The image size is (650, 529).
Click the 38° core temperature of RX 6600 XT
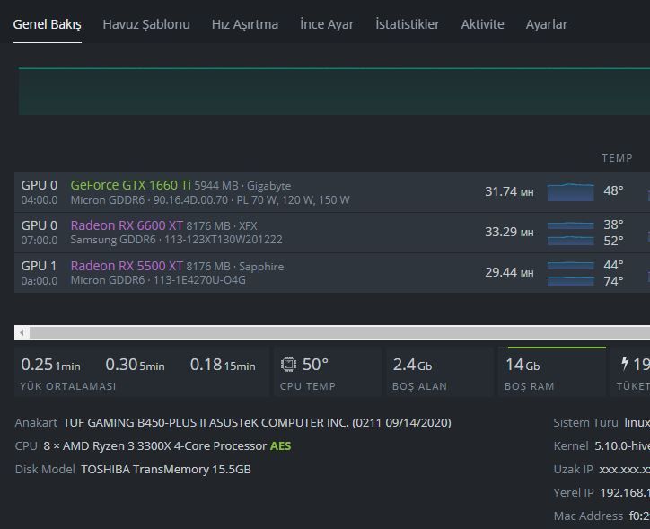[613, 225]
